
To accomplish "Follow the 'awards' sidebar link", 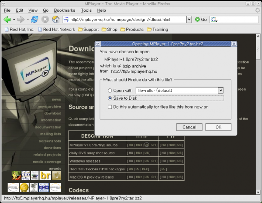I will click(x=55, y=169).
